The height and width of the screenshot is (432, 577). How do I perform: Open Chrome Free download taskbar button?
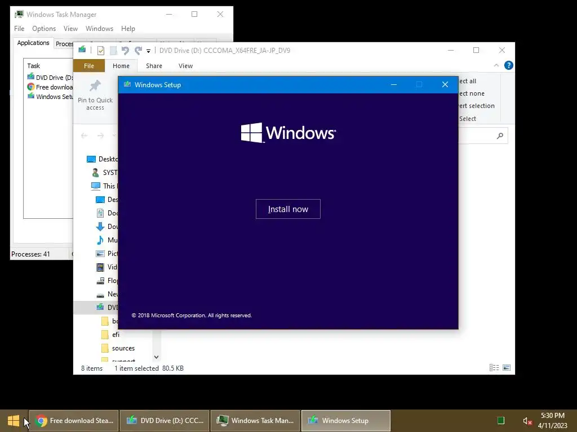tap(74, 421)
